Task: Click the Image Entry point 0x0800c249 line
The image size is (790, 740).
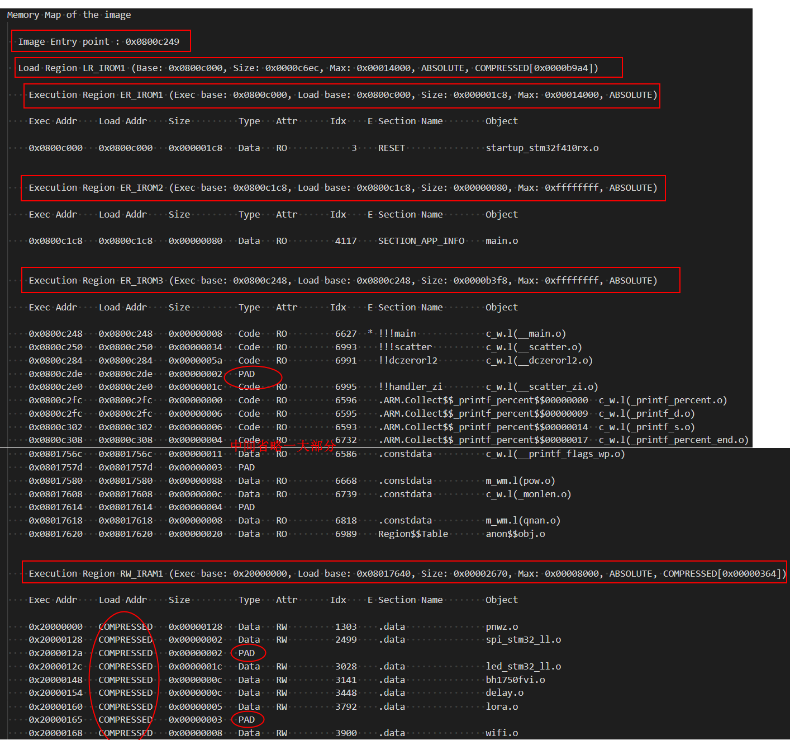Action: point(99,42)
